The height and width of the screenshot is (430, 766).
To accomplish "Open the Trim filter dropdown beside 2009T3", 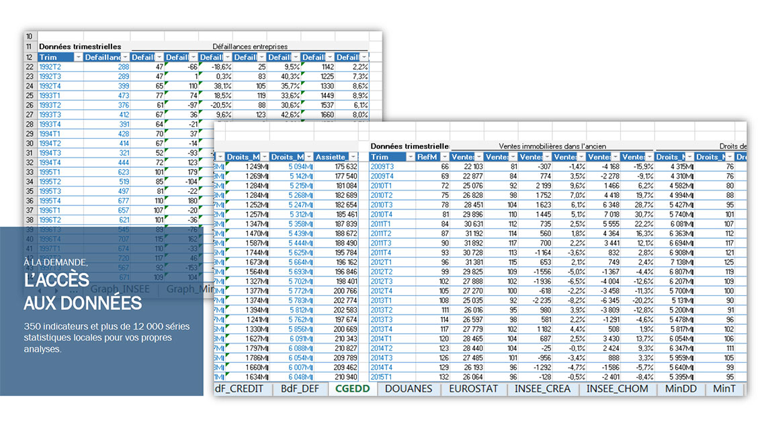I will 409,157.
